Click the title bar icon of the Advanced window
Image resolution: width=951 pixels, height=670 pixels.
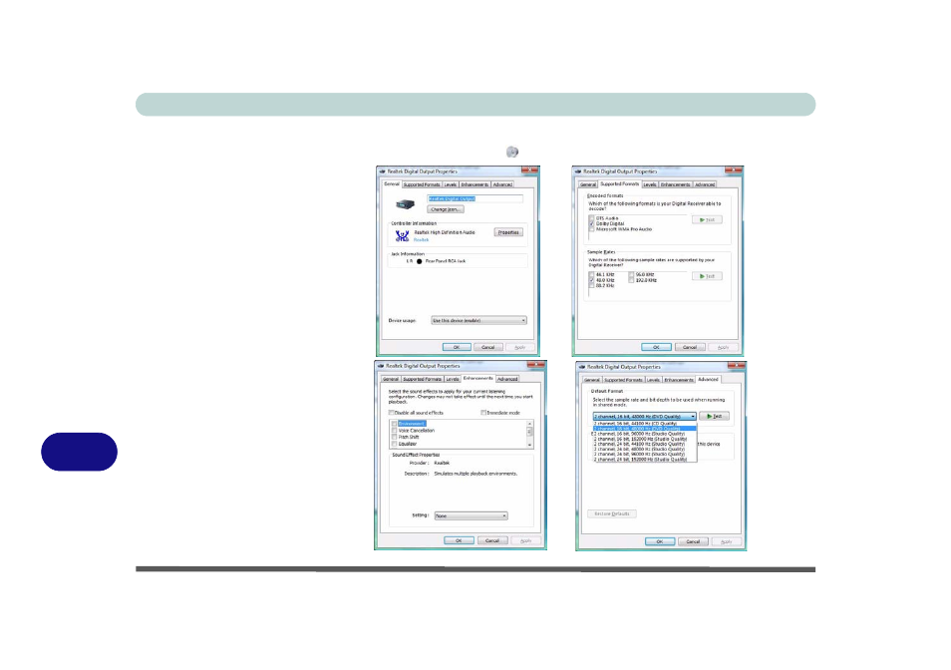pos(581,367)
